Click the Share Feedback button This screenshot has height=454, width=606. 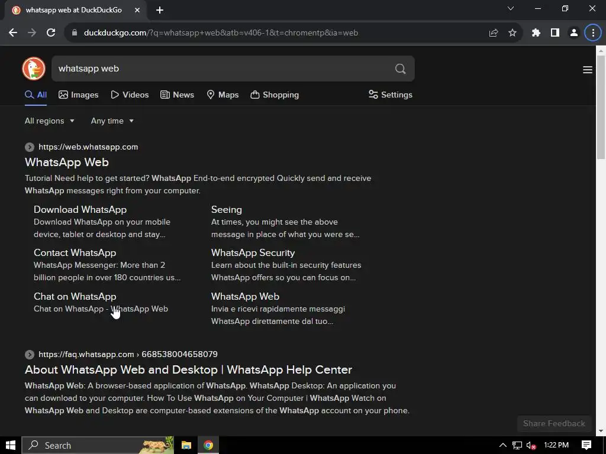tap(554, 423)
